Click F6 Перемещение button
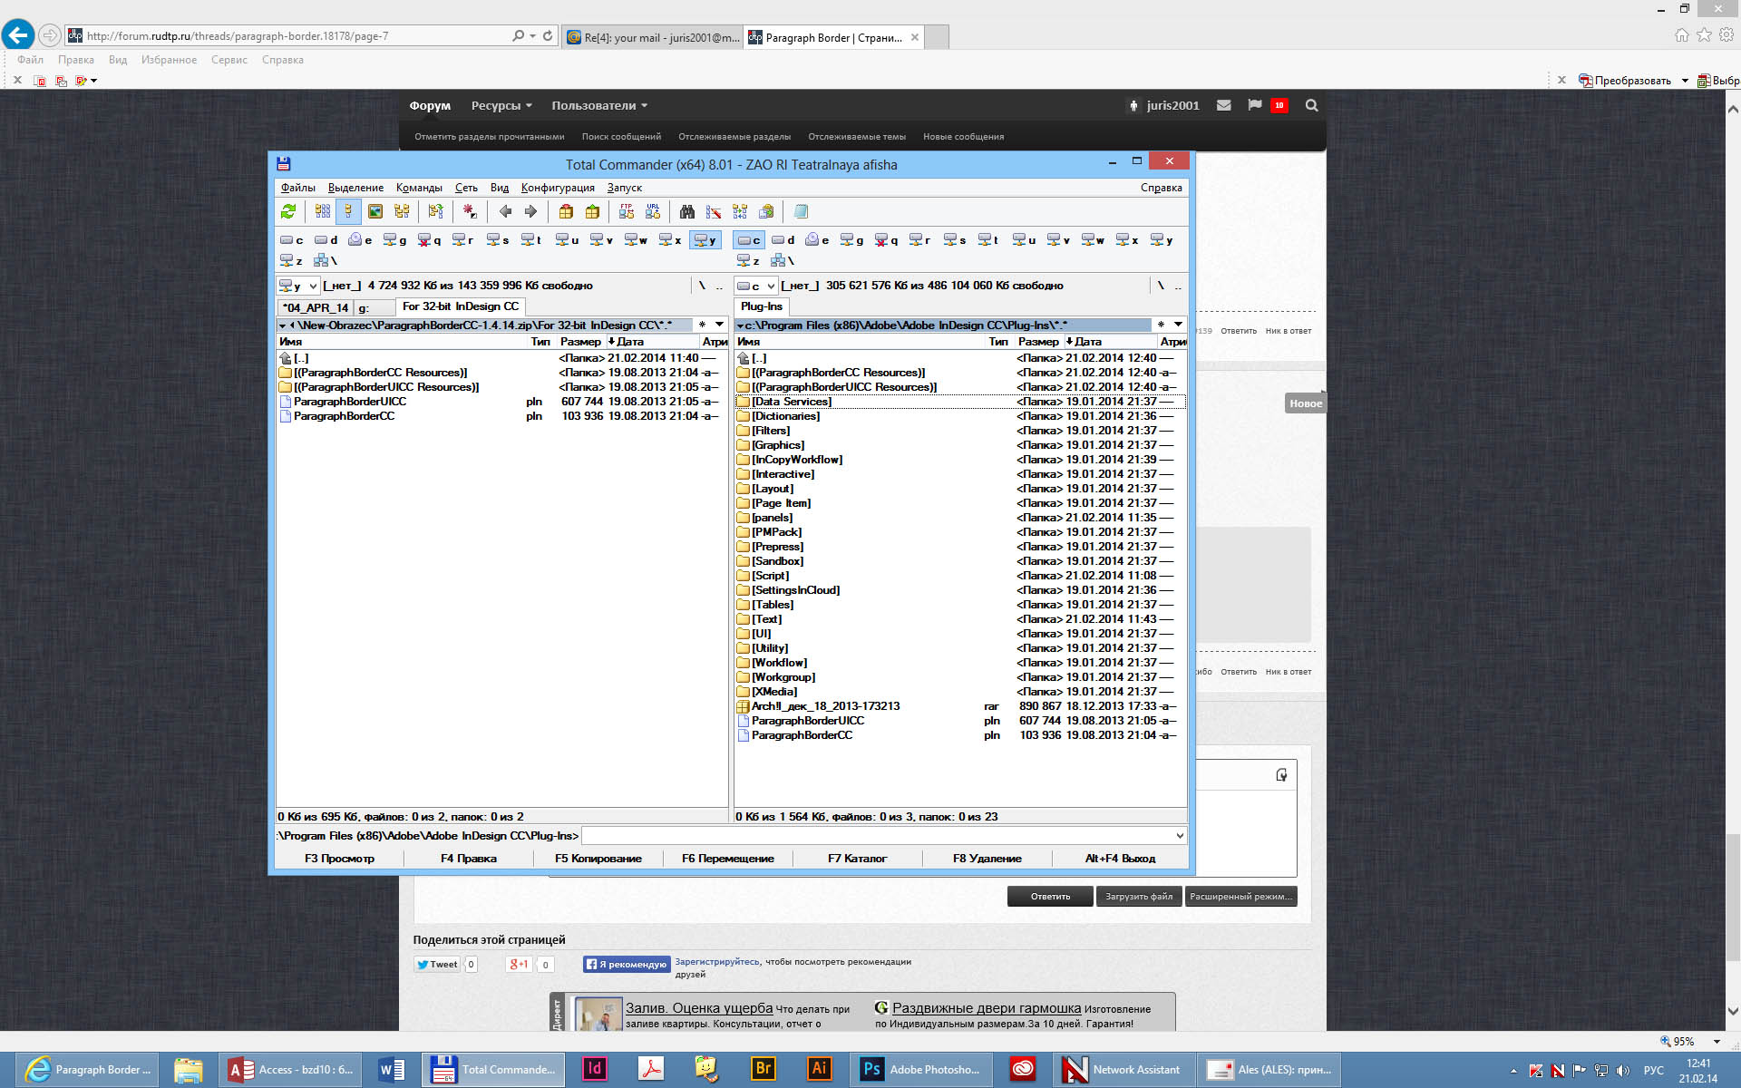 (728, 859)
